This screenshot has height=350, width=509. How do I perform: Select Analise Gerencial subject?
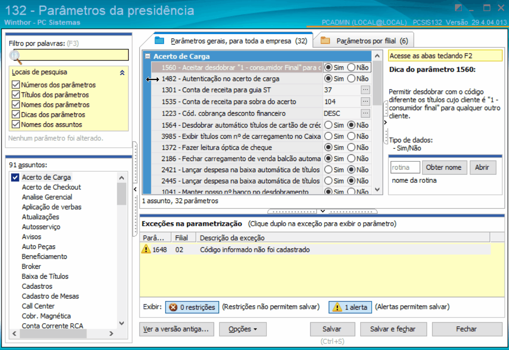coord(47,197)
